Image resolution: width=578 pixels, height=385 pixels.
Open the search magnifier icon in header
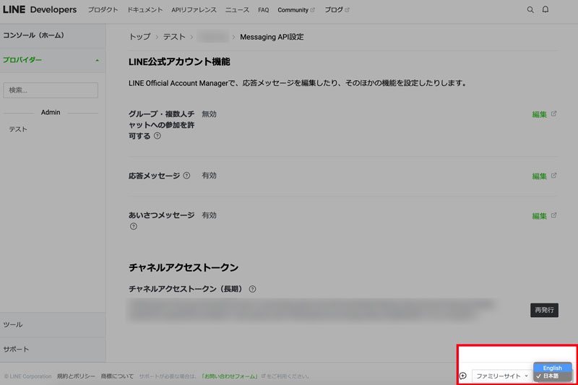[x=530, y=10]
